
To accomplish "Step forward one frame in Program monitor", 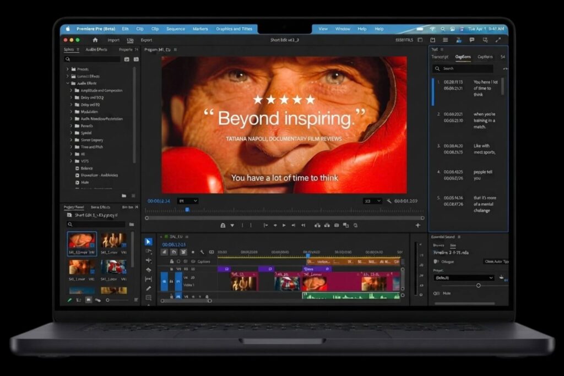I will tap(294, 225).
